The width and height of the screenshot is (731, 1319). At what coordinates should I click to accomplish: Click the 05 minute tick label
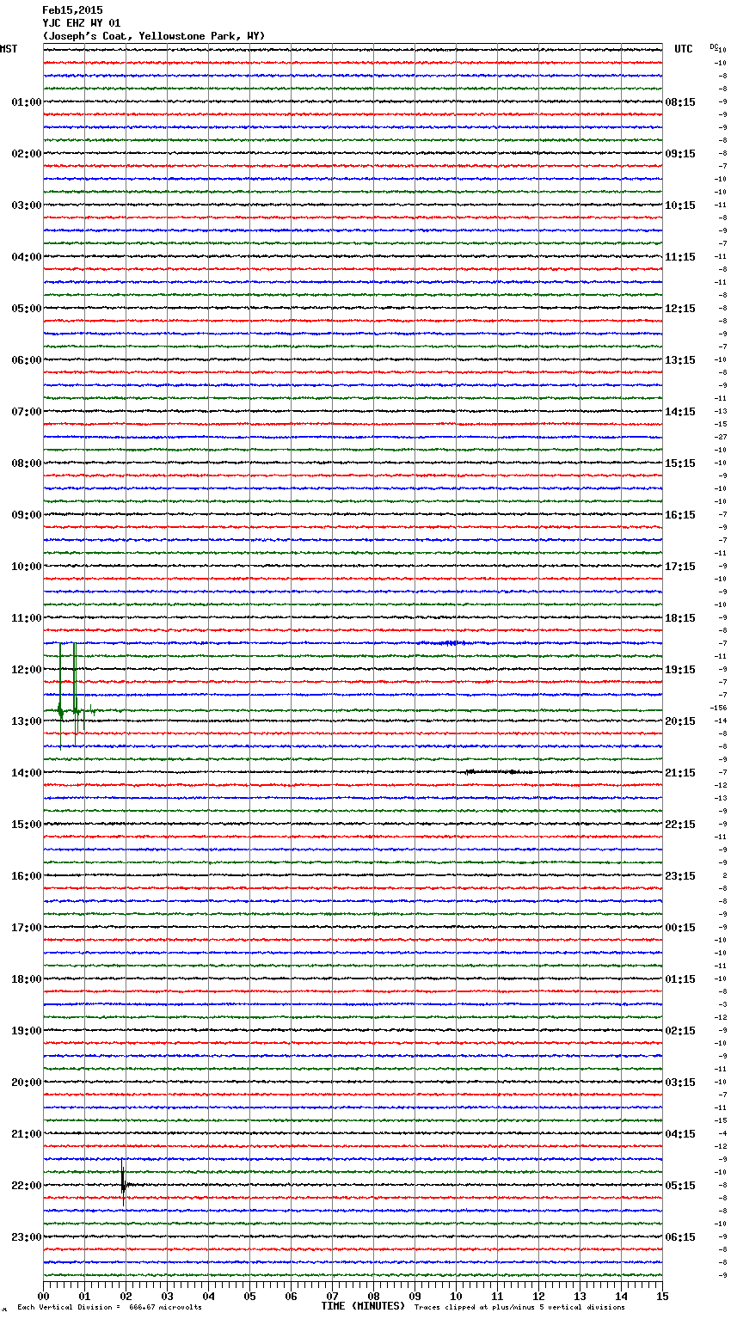249,1296
